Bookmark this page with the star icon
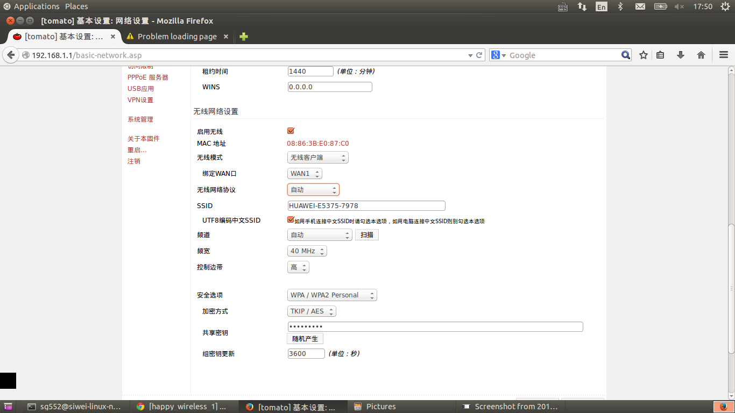735x413 pixels. click(643, 55)
